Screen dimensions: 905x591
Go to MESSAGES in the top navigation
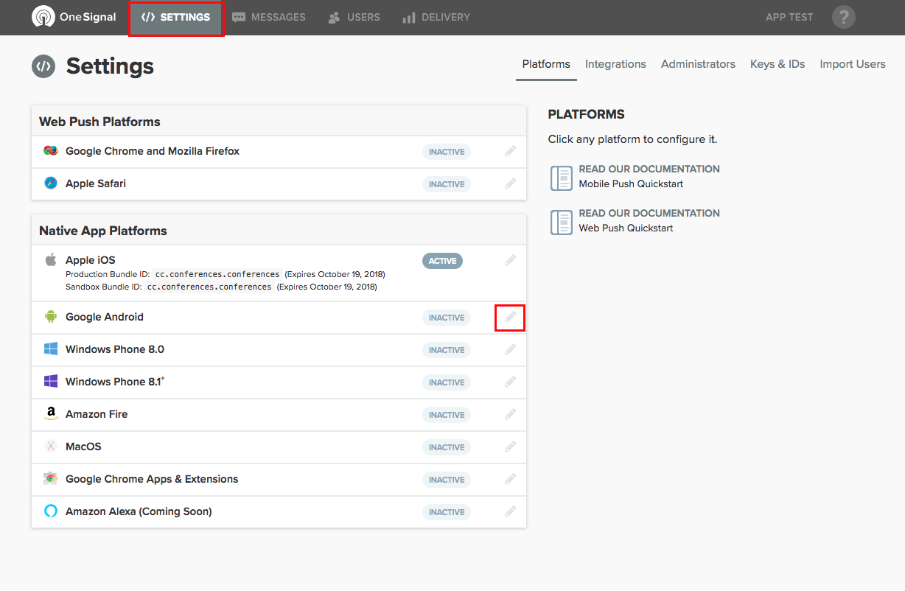click(269, 17)
